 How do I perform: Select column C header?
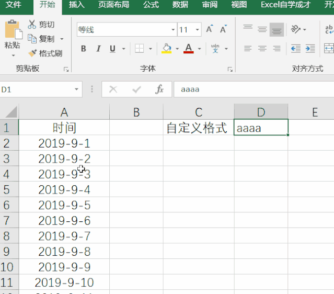(199, 112)
